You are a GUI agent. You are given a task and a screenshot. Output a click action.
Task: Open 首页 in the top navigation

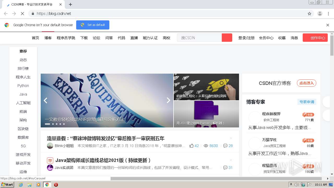click(x=35, y=38)
